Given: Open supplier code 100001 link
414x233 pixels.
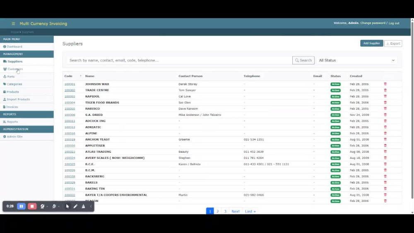Looking at the screenshot, I should pos(70,84).
